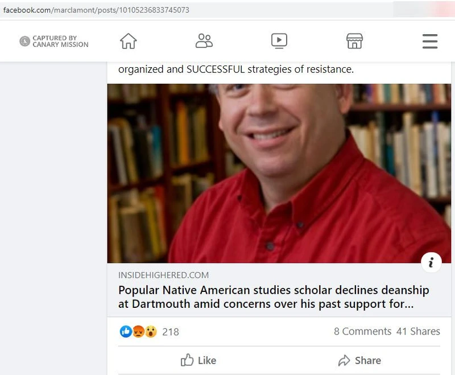This screenshot has width=455, height=375.
Task: Click the Captured by Canary Mission logo
Action: (x=55, y=41)
